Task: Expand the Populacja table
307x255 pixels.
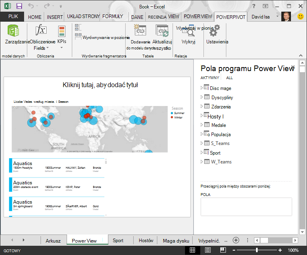Action: point(202,134)
